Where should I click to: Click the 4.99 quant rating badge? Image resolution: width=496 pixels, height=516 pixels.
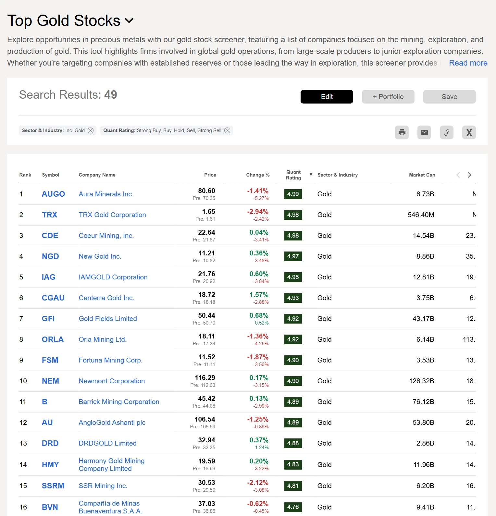point(293,194)
